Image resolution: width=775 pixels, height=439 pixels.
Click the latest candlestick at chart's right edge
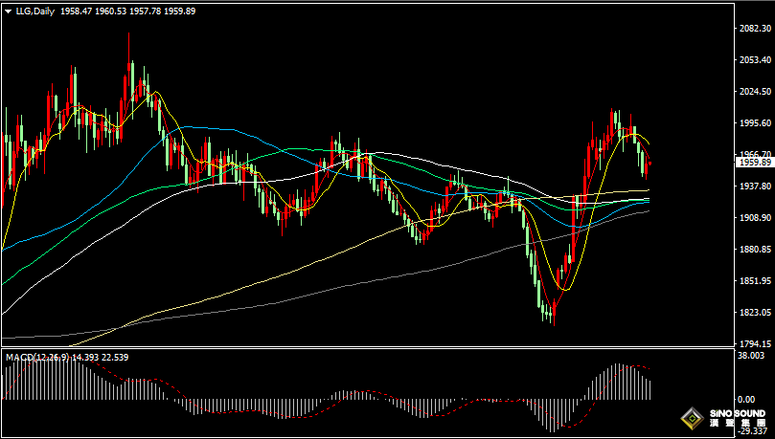(x=650, y=165)
